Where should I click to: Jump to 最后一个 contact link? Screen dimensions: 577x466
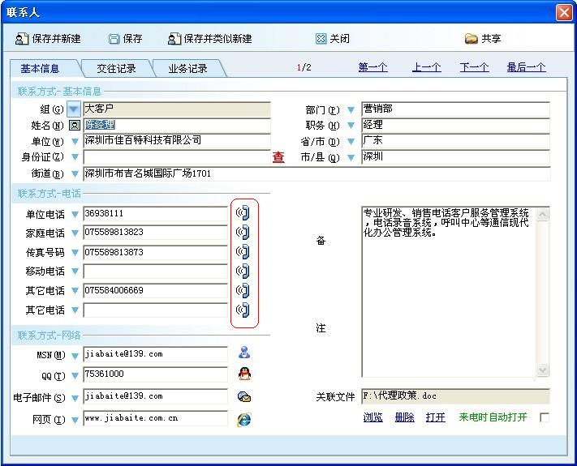pos(526,67)
